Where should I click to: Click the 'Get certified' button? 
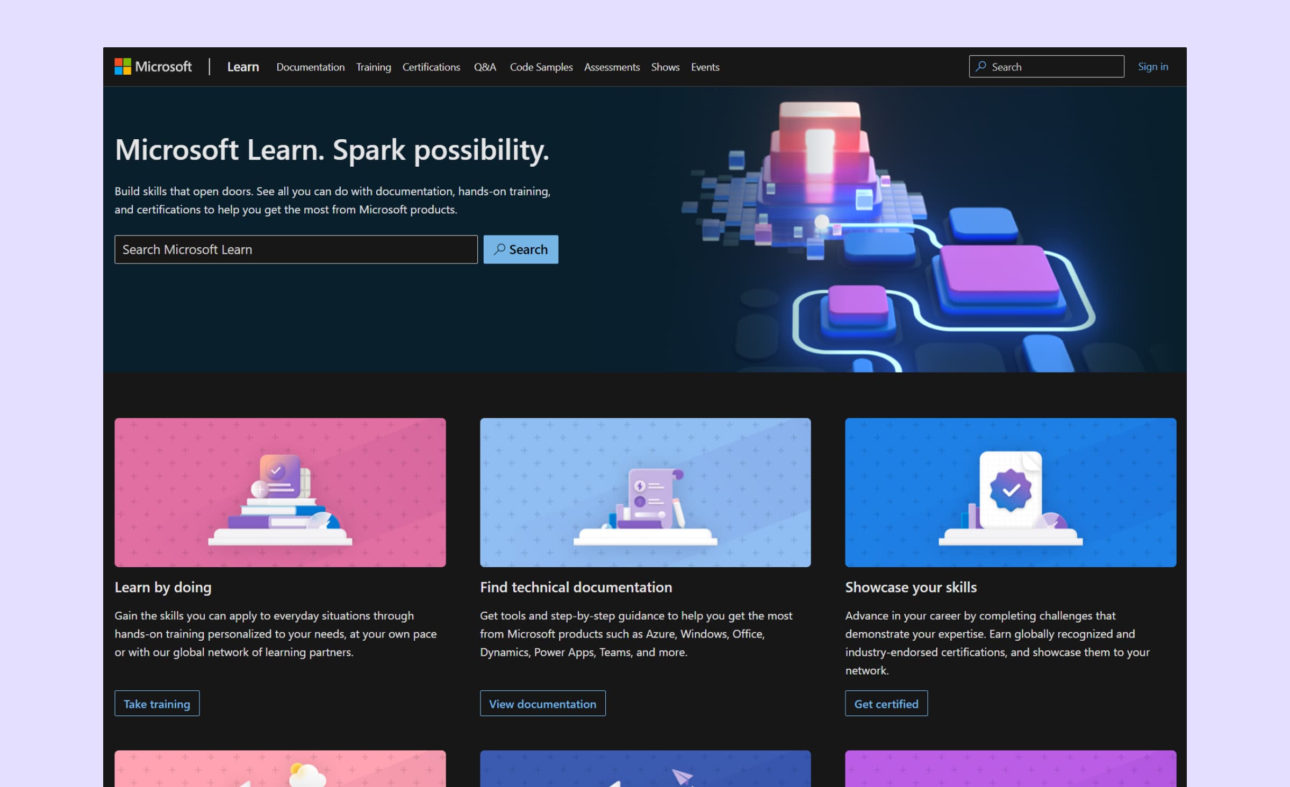[885, 703]
